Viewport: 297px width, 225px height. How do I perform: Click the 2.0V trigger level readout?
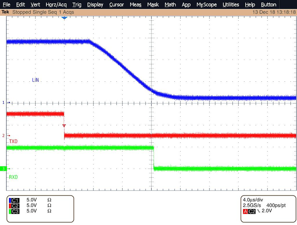267,210
